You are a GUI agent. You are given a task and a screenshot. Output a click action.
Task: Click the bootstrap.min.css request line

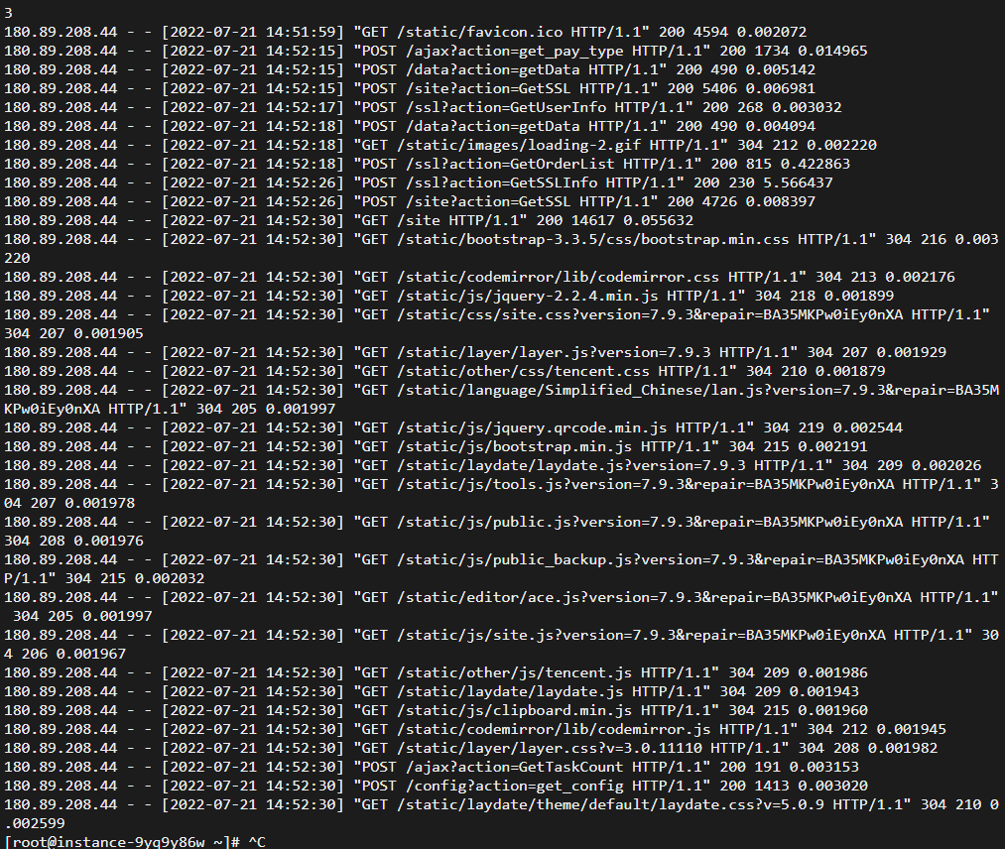501,249
